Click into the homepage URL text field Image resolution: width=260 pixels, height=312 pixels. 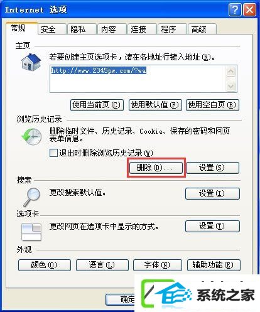coord(138,78)
